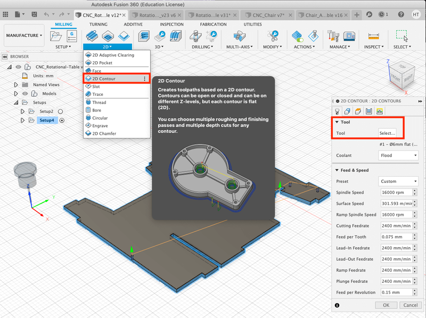
Task: Open the Linking tab icon in contour dialog
Action: point(380,111)
